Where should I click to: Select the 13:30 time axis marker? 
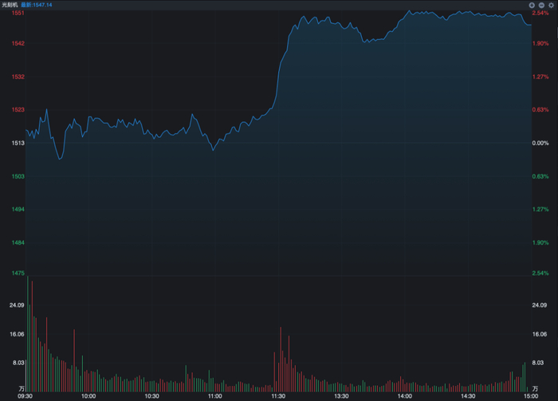tap(341, 396)
